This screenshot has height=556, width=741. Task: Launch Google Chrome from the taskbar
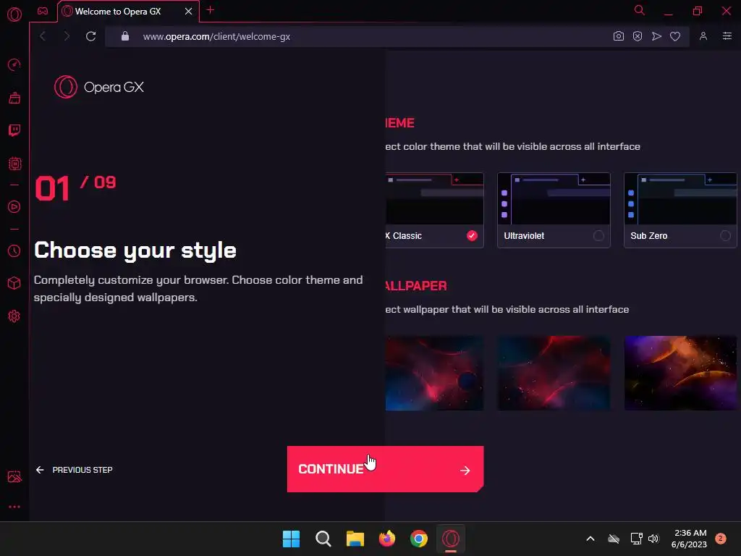point(419,539)
